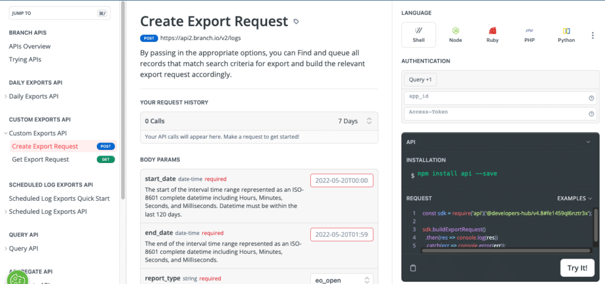The width and height of the screenshot is (605, 284).
Task: Open more languages via three-dot icon
Action: point(593,35)
